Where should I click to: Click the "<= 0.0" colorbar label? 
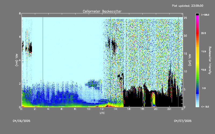(x=205, y=107)
